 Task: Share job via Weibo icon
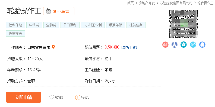(x=165, y=45)
